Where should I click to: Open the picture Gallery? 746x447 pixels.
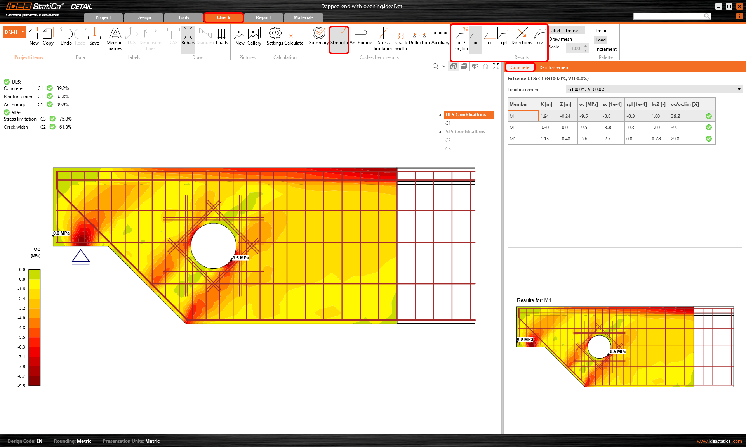point(254,36)
